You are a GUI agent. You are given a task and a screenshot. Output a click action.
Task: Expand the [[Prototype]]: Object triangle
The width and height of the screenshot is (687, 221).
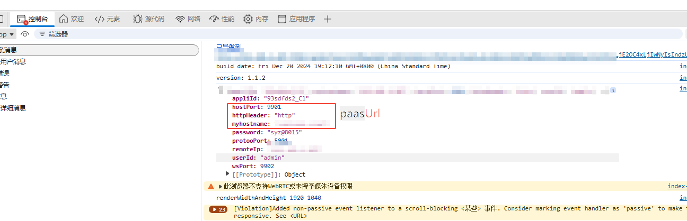coord(227,174)
